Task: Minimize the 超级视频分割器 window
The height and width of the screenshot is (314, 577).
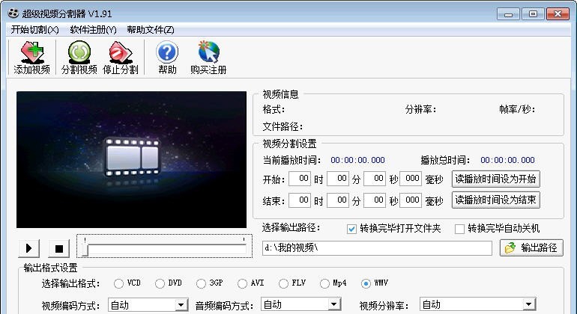Action: pos(508,14)
